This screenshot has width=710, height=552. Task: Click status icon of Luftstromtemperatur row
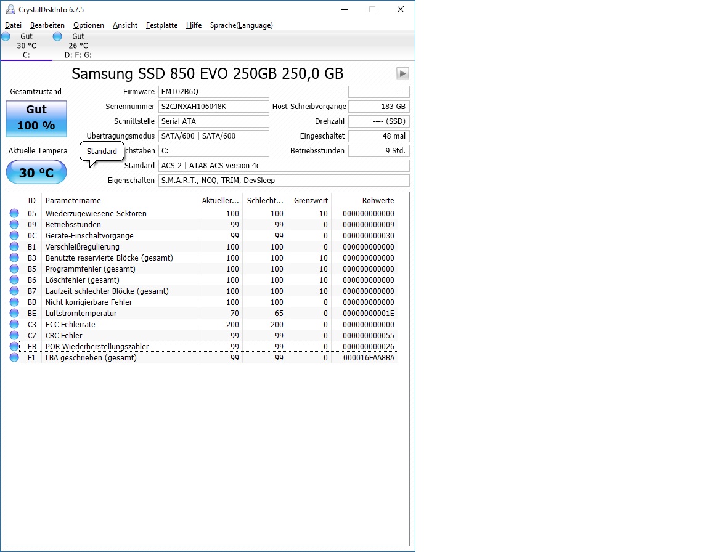point(15,313)
